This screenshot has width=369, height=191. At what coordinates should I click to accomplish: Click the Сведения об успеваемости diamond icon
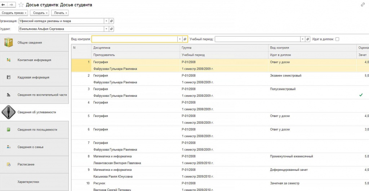(x=9, y=112)
